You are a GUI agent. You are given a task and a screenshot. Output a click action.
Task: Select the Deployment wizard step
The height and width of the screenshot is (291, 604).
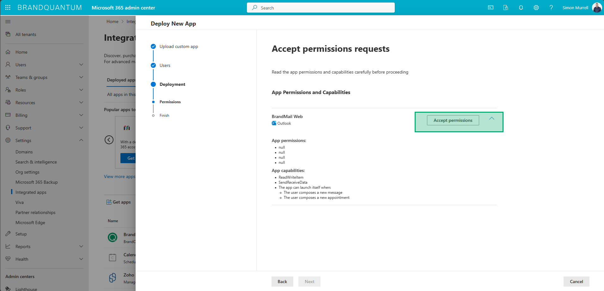pyautogui.click(x=172, y=84)
